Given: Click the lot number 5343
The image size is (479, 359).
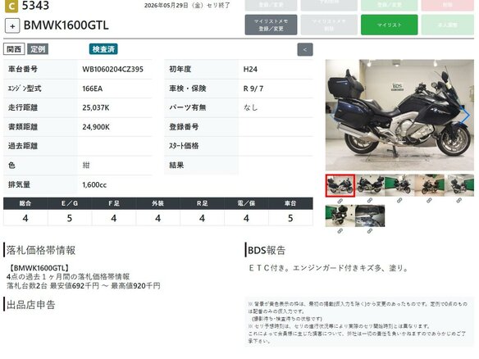Looking at the screenshot, I should tap(36, 6).
